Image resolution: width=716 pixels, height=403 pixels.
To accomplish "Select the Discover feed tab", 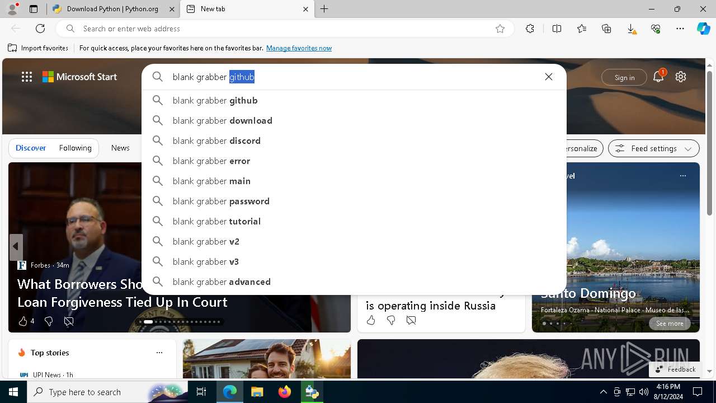I will [x=31, y=148].
